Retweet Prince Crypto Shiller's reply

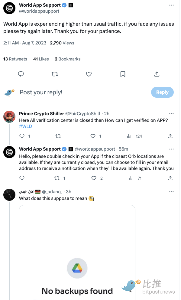click(x=58, y=136)
